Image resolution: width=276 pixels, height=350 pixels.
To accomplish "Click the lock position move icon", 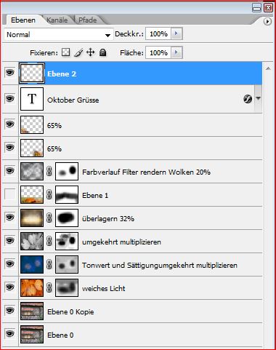I will tap(91, 52).
